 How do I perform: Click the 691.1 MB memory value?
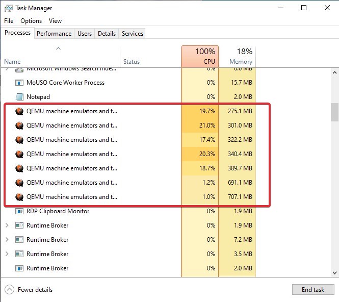click(240, 183)
